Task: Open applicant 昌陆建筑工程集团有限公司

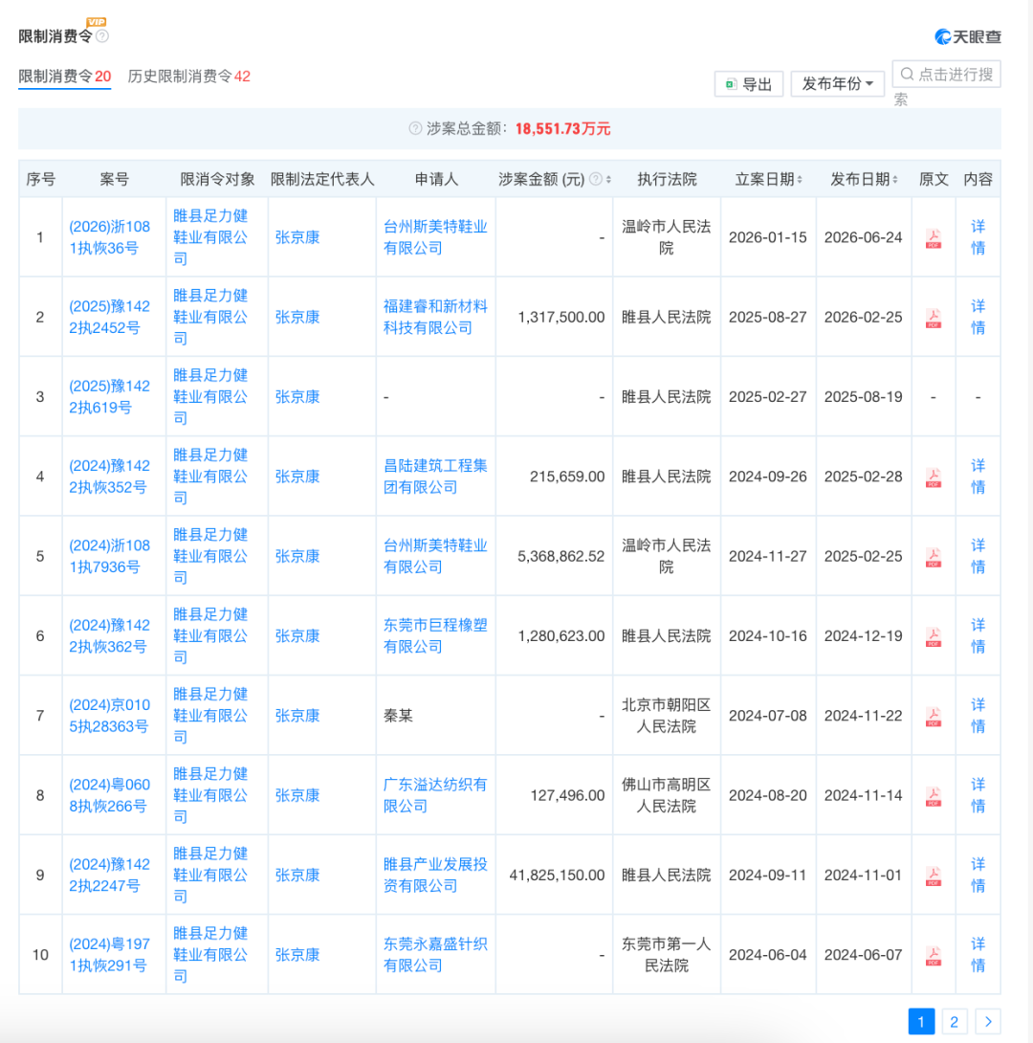Action: 435,477
